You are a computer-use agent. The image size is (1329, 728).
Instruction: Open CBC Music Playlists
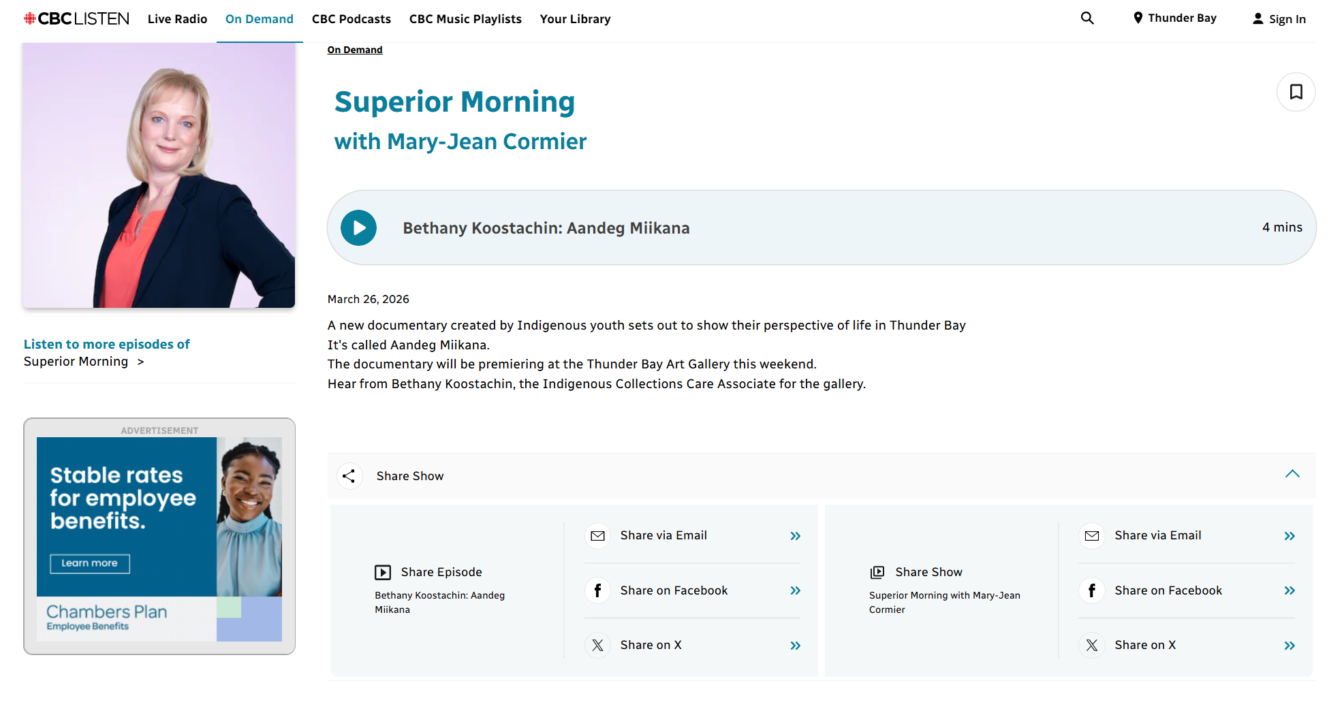465,19
